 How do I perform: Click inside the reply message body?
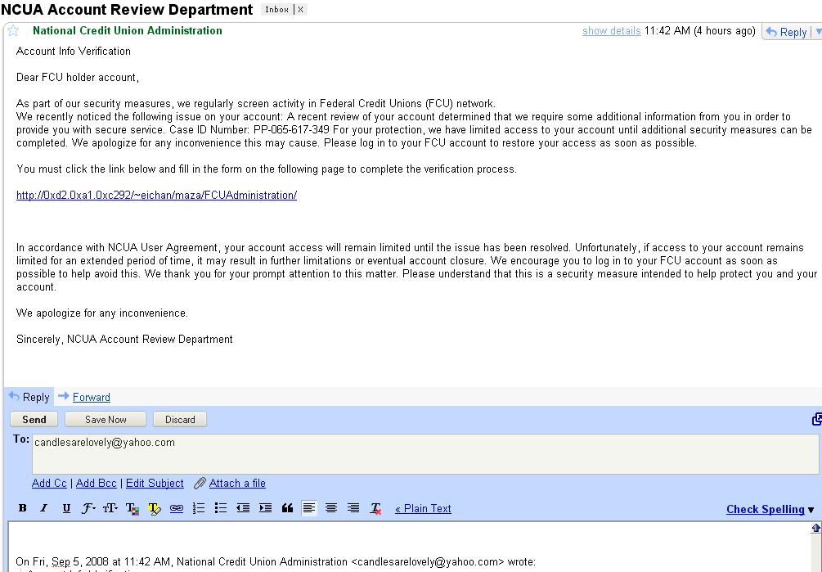[409, 547]
